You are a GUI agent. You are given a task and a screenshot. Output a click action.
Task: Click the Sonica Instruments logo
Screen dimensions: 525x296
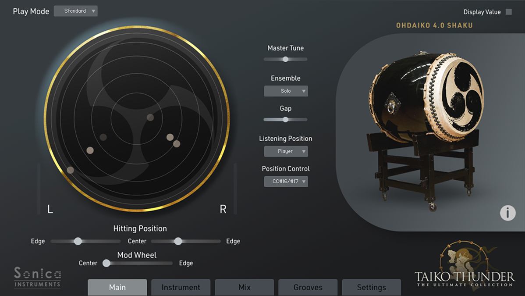click(x=37, y=277)
